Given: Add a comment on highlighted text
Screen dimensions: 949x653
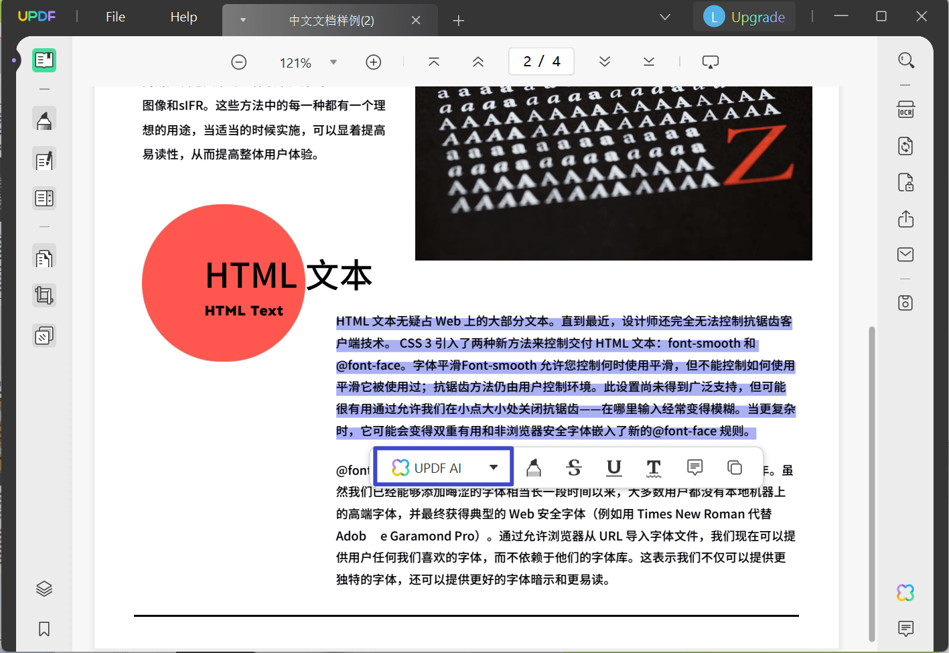Looking at the screenshot, I should click(x=695, y=467).
